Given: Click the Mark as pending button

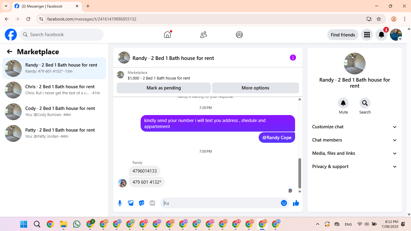Looking at the screenshot, I should (164, 88).
